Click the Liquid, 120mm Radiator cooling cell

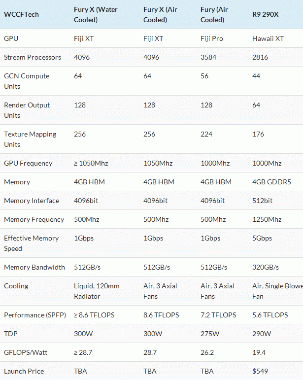(97, 291)
